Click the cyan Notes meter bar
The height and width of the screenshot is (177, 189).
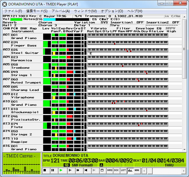click(x=50, y=19)
